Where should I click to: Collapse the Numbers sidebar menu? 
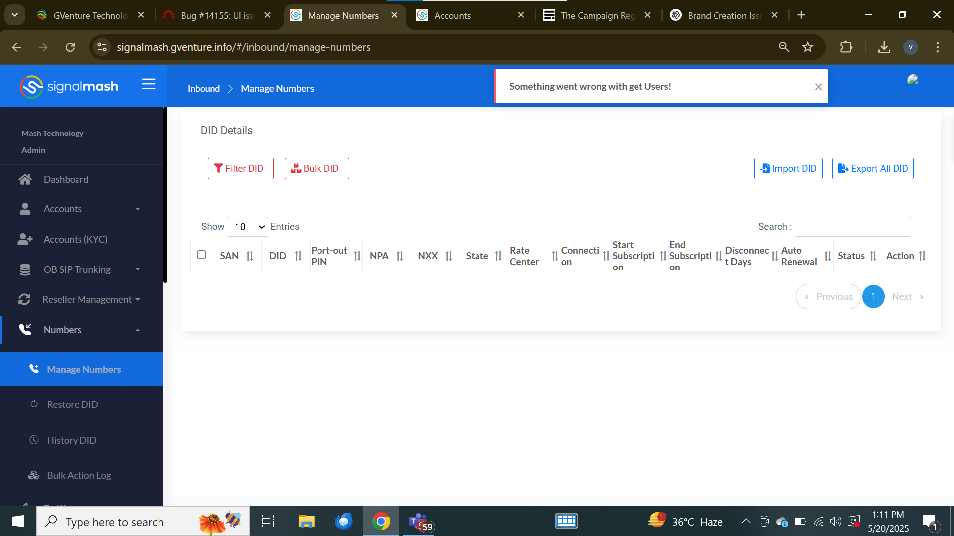tap(81, 330)
